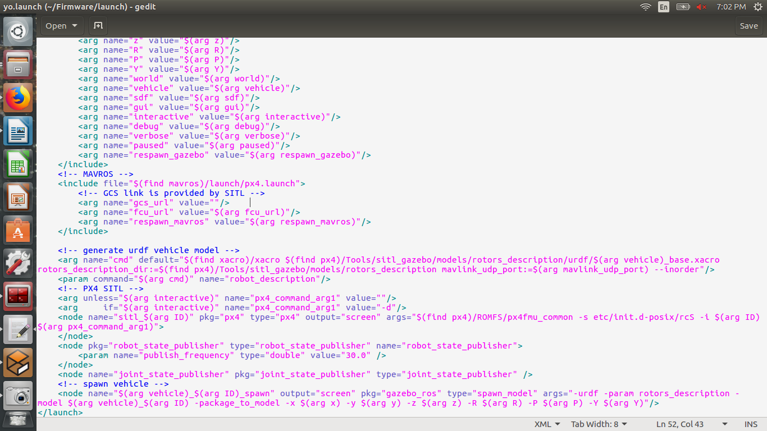Click the arg name="paused" line

(x=184, y=145)
